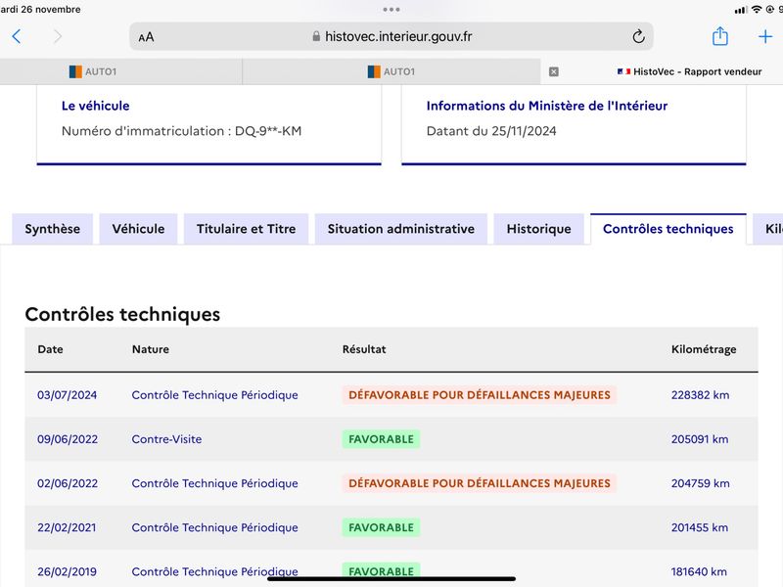Image resolution: width=783 pixels, height=587 pixels.
Task: Open the Véhicule tab
Action: [x=138, y=229]
